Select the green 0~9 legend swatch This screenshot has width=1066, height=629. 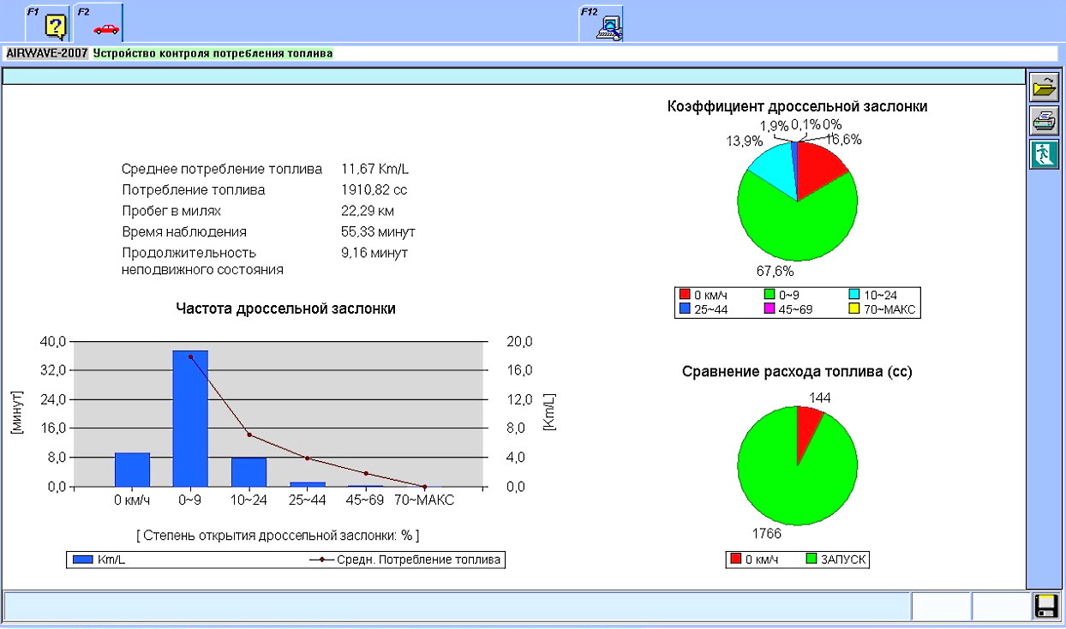click(x=769, y=296)
